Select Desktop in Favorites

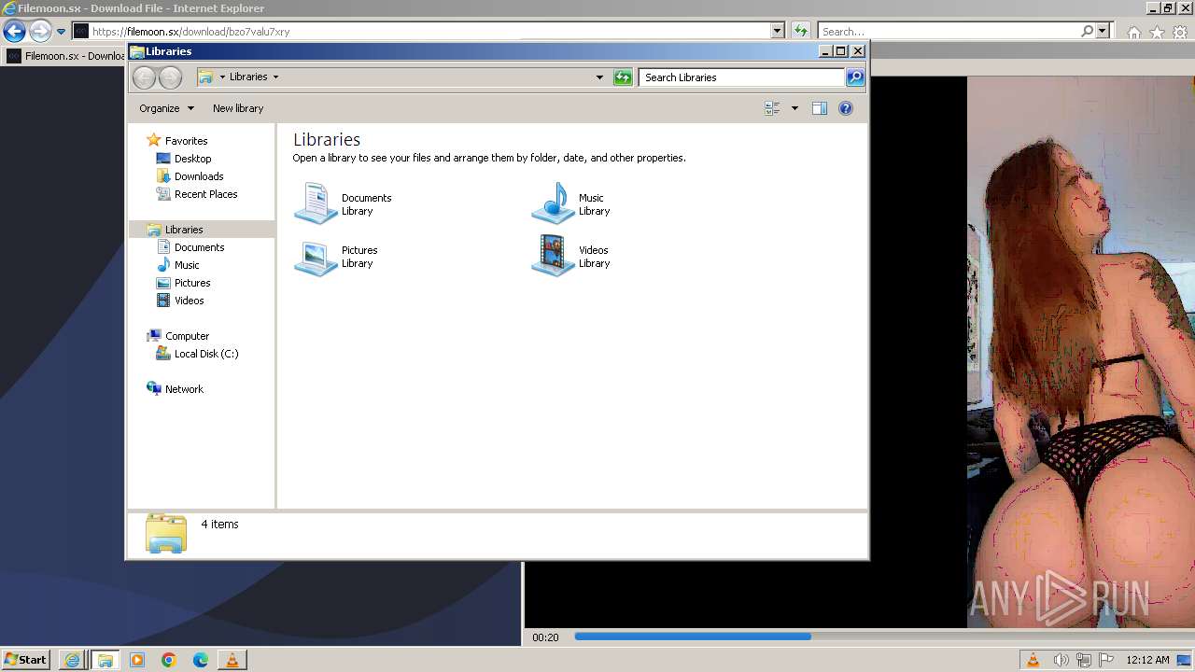point(192,159)
